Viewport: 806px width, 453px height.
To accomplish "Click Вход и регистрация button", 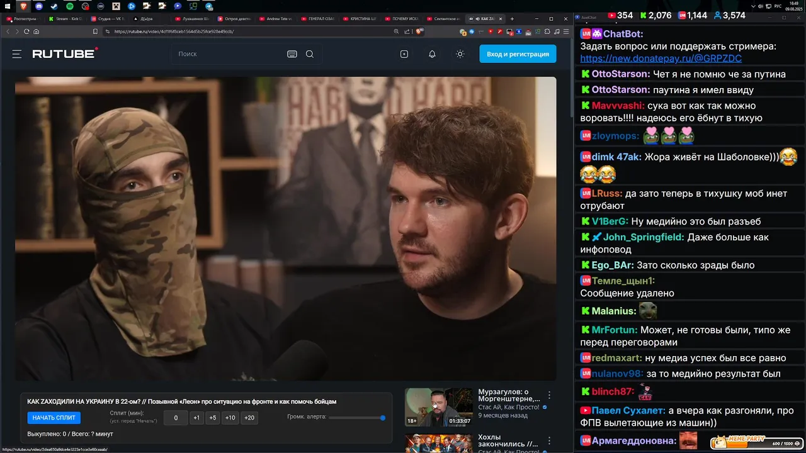I will (x=518, y=54).
